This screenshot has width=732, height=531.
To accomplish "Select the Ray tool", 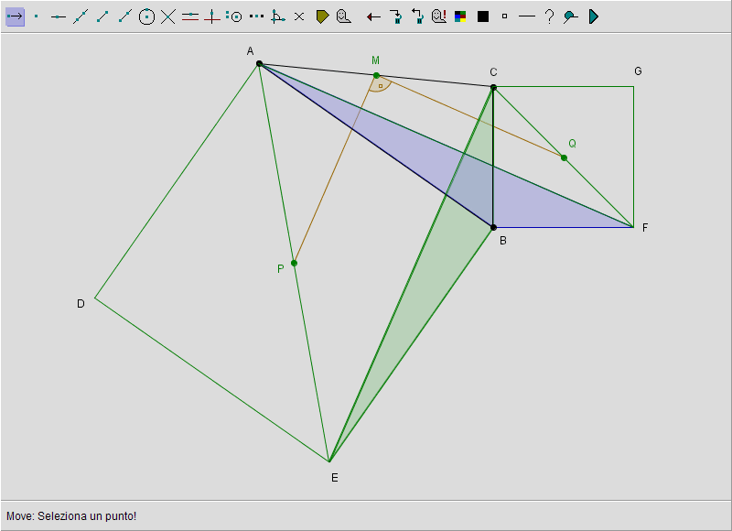I will pos(124,16).
